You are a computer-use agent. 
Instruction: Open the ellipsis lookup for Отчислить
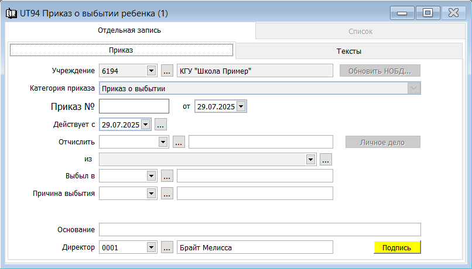coord(179,142)
